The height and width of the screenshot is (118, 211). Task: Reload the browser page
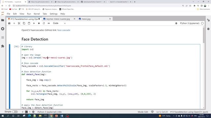(10, 6)
